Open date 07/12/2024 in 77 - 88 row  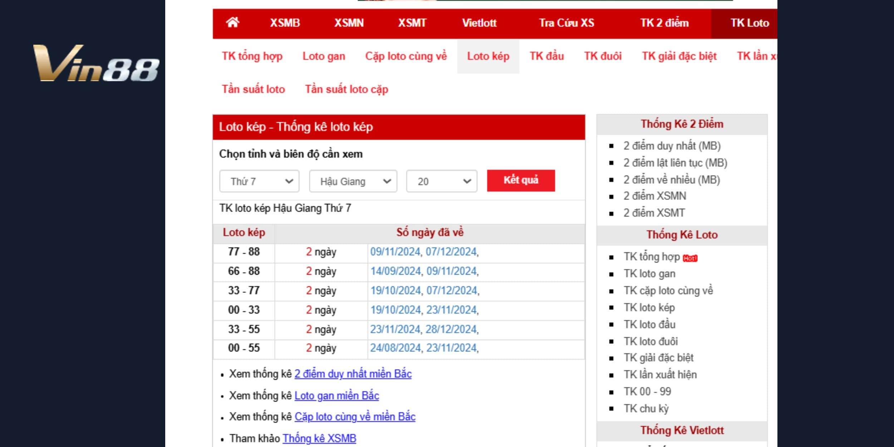pos(451,252)
